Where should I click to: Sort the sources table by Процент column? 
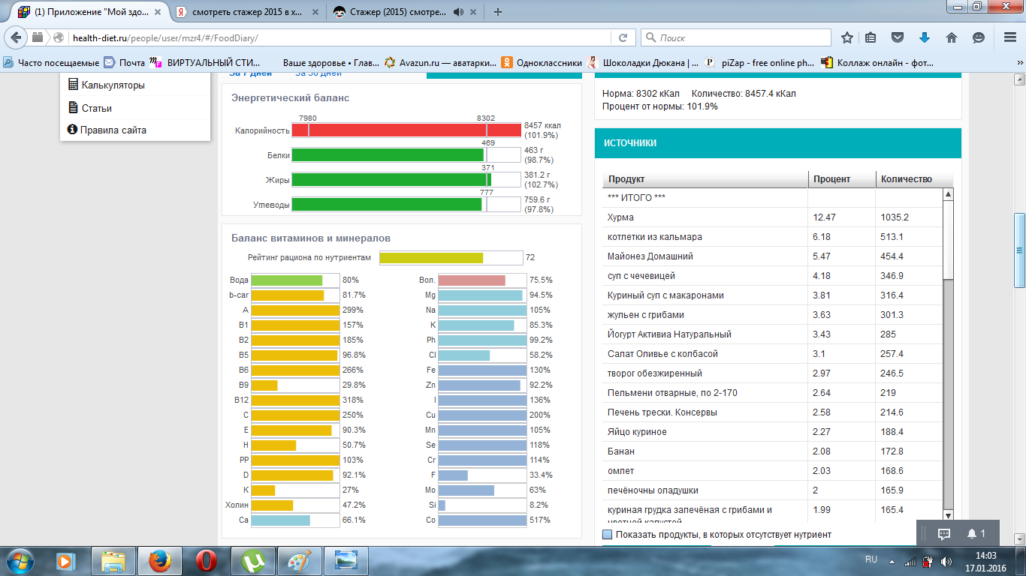click(831, 179)
